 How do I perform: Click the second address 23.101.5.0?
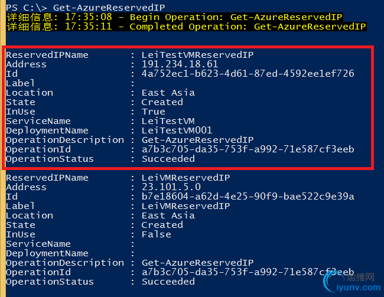(x=171, y=187)
